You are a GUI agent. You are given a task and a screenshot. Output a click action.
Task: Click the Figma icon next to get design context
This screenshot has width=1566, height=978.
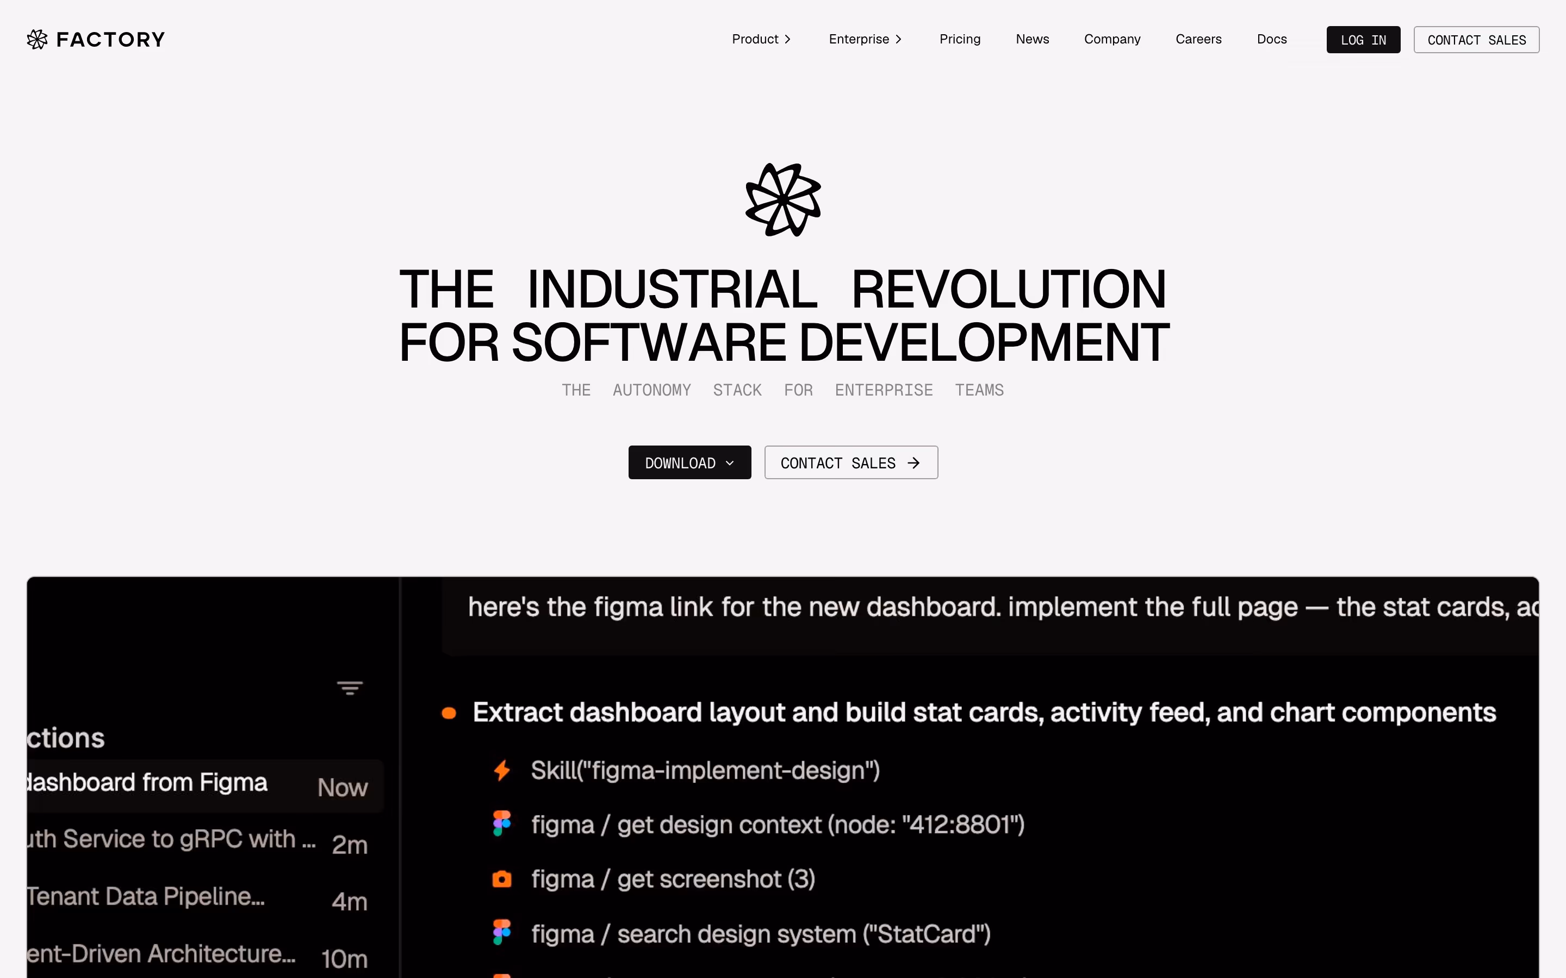pos(502,824)
